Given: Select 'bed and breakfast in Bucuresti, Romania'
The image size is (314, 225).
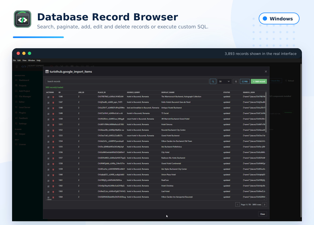Looking at the screenshot, I should (143, 108).
